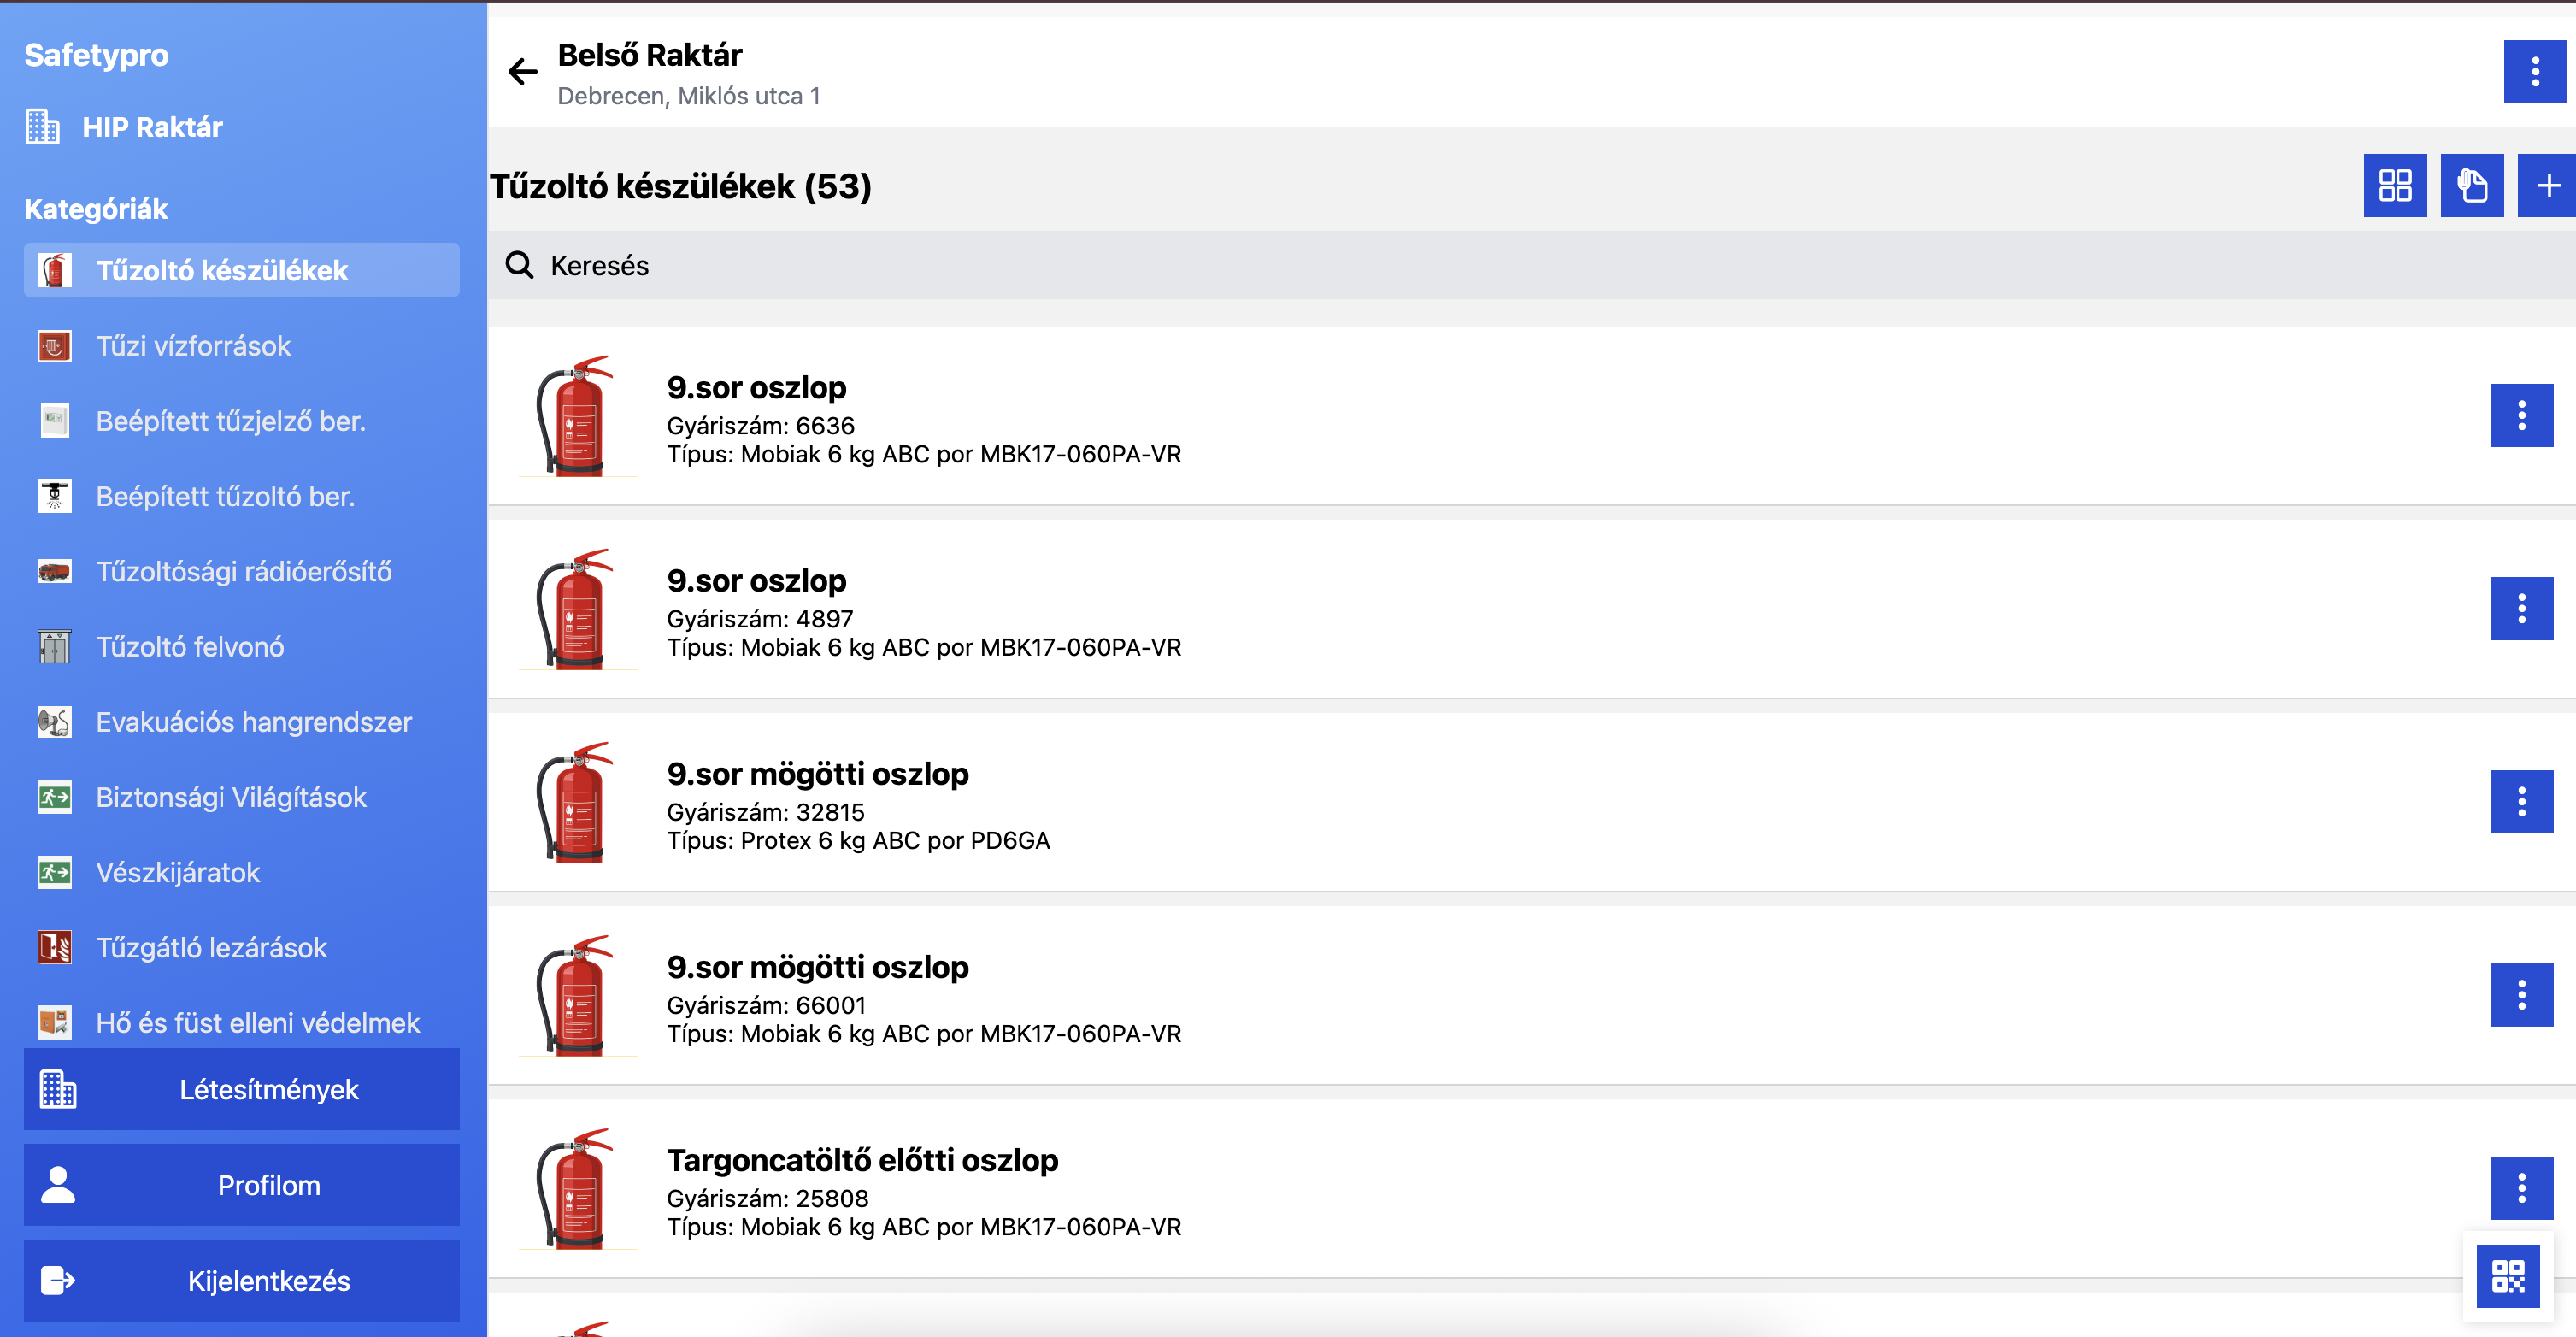
Task: Open the Profilom page
Action: (x=242, y=1185)
